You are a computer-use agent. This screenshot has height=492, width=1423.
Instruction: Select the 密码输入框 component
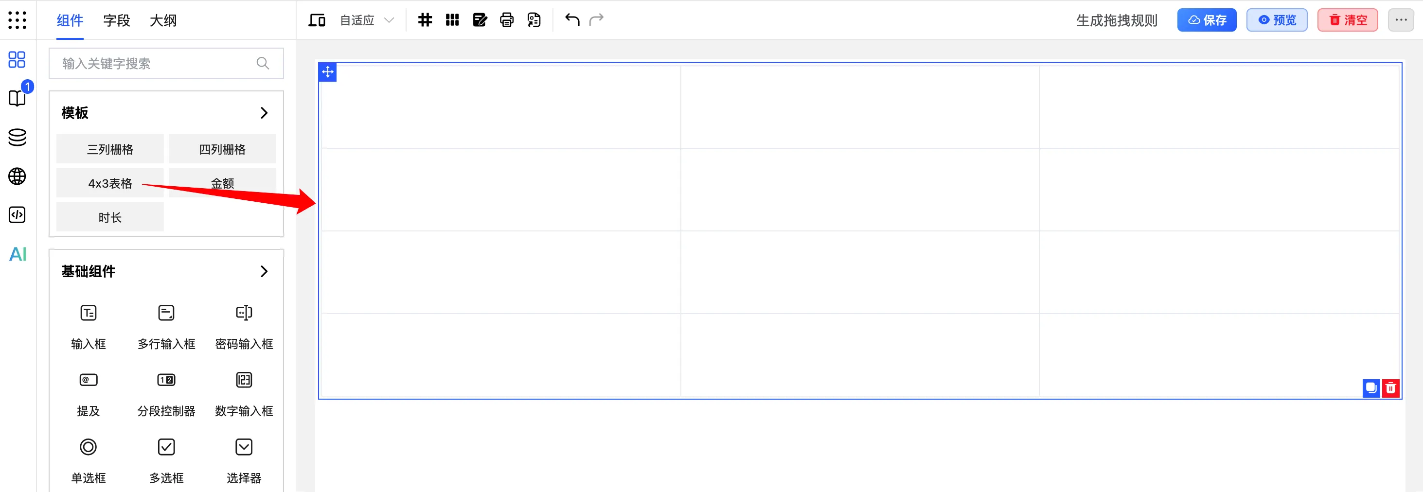point(244,326)
